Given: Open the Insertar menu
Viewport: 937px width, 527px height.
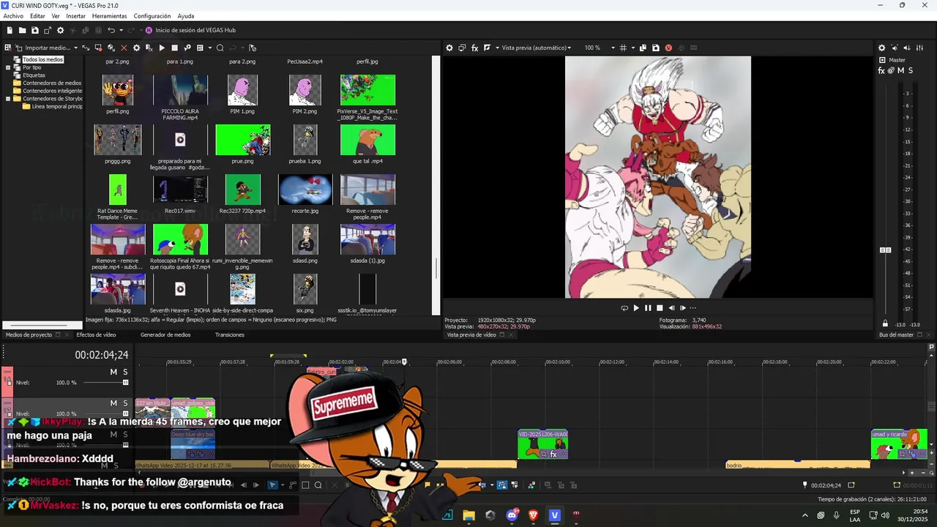Looking at the screenshot, I should coord(75,15).
